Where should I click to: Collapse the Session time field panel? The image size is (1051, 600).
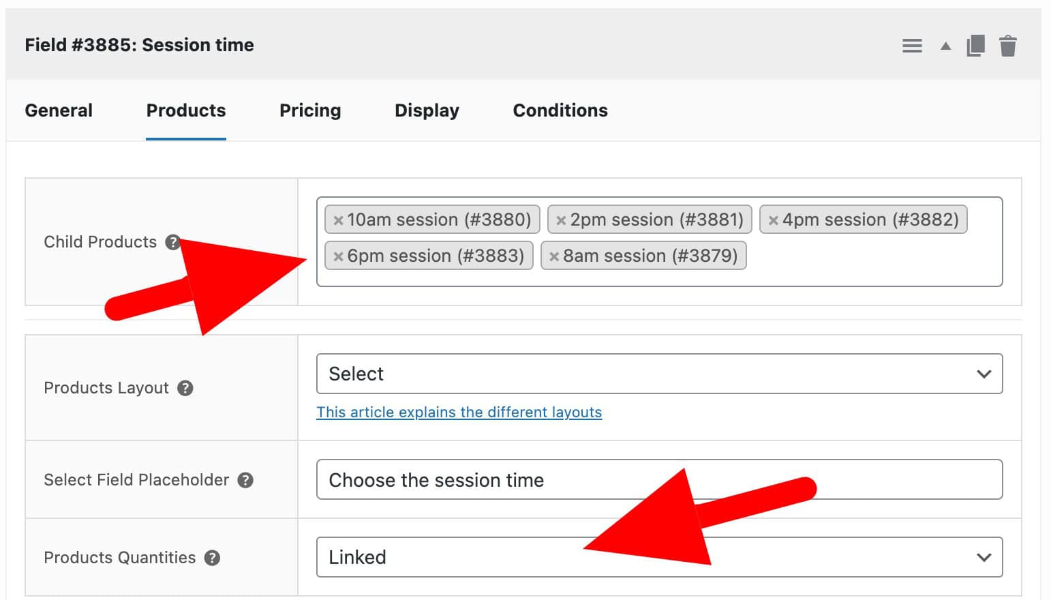click(945, 46)
